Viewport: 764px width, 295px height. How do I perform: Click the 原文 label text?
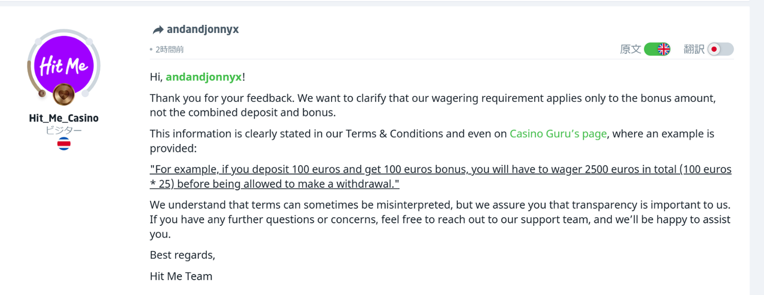point(630,49)
